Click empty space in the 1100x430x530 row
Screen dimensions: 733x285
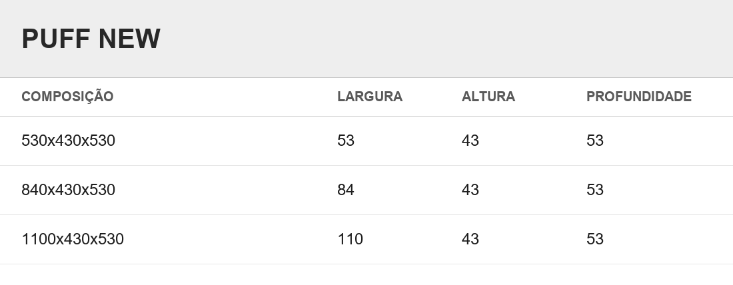point(225,239)
